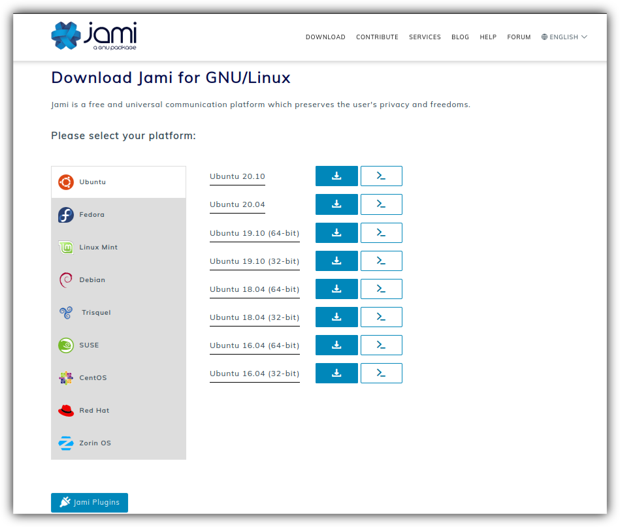Download the Ubuntu 18.04 (32-bit) package
This screenshot has height=527, width=620.
(336, 317)
